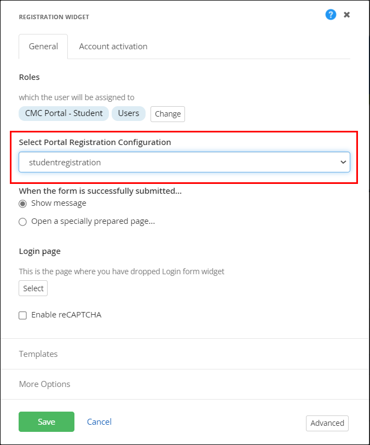Click the dropdown chevron arrow
This screenshot has width=370, height=445.
(343, 162)
